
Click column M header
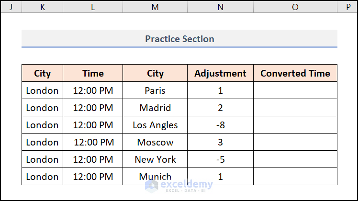coord(155,7)
